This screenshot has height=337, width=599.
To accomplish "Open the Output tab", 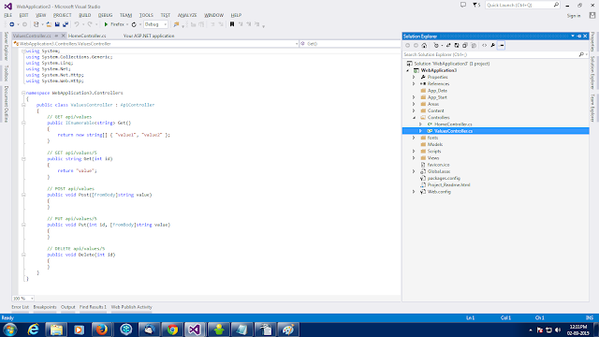I will click(x=68, y=307).
